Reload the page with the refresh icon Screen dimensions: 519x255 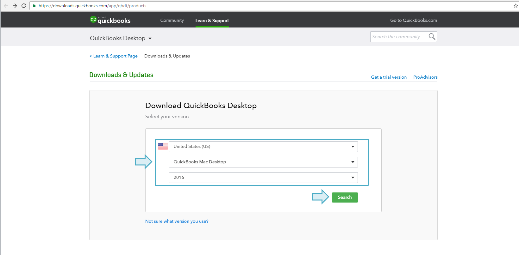24,6
